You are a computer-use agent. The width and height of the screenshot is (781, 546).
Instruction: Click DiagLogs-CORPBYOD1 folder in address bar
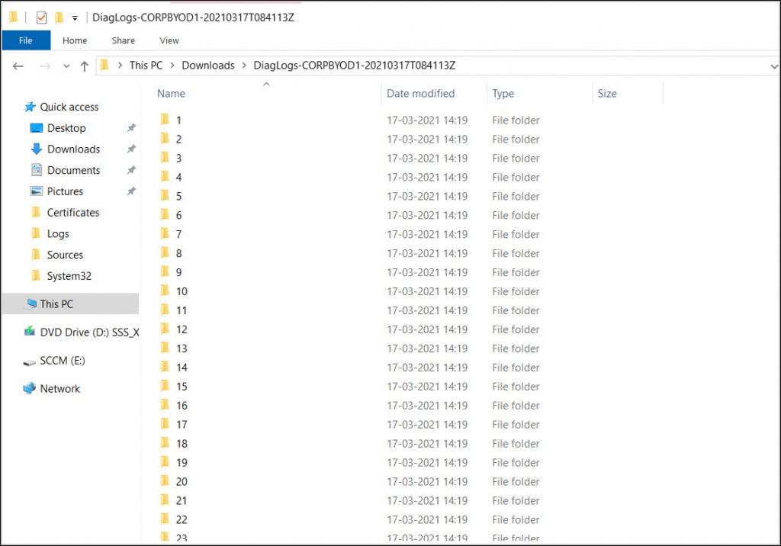[354, 66]
